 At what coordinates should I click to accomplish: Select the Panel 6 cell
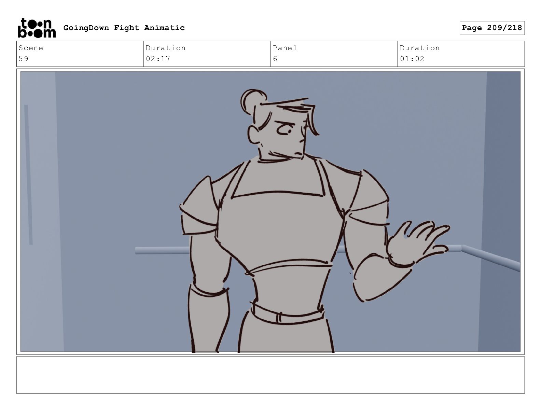[x=334, y=54]
